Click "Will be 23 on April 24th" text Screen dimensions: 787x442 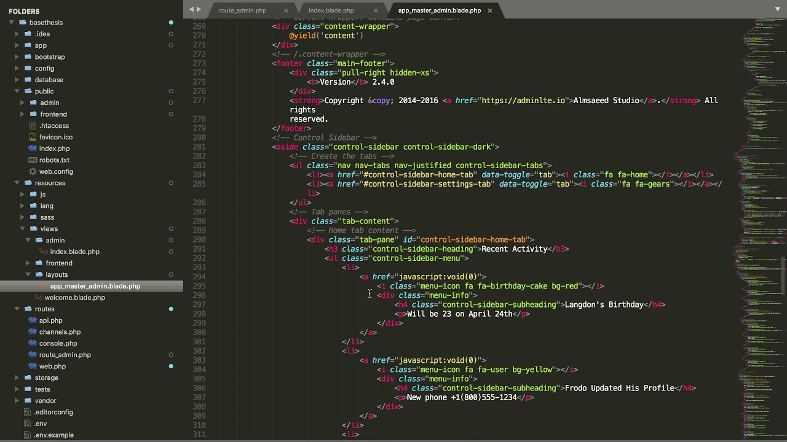pos(459,314)
